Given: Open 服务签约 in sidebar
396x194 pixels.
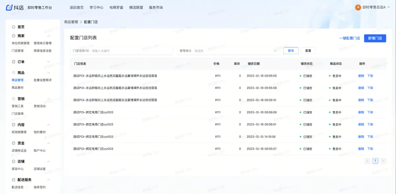Looking at the screenshot, I should tap(40, 187).
